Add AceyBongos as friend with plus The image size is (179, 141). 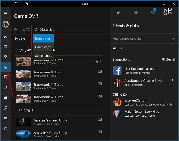click(x=173, y=80)
